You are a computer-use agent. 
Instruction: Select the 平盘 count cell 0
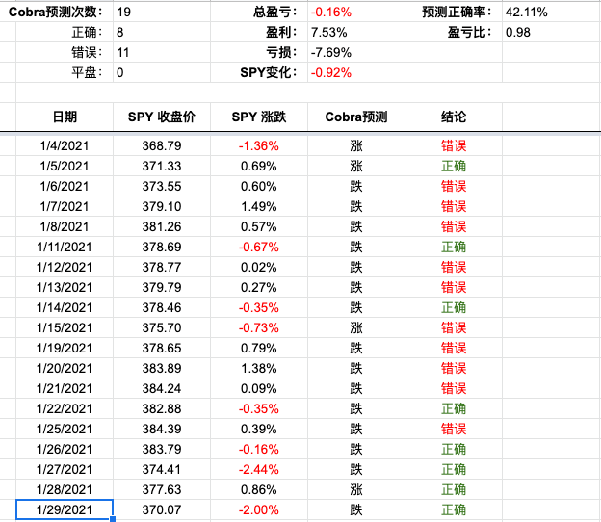tap(162, 73)
